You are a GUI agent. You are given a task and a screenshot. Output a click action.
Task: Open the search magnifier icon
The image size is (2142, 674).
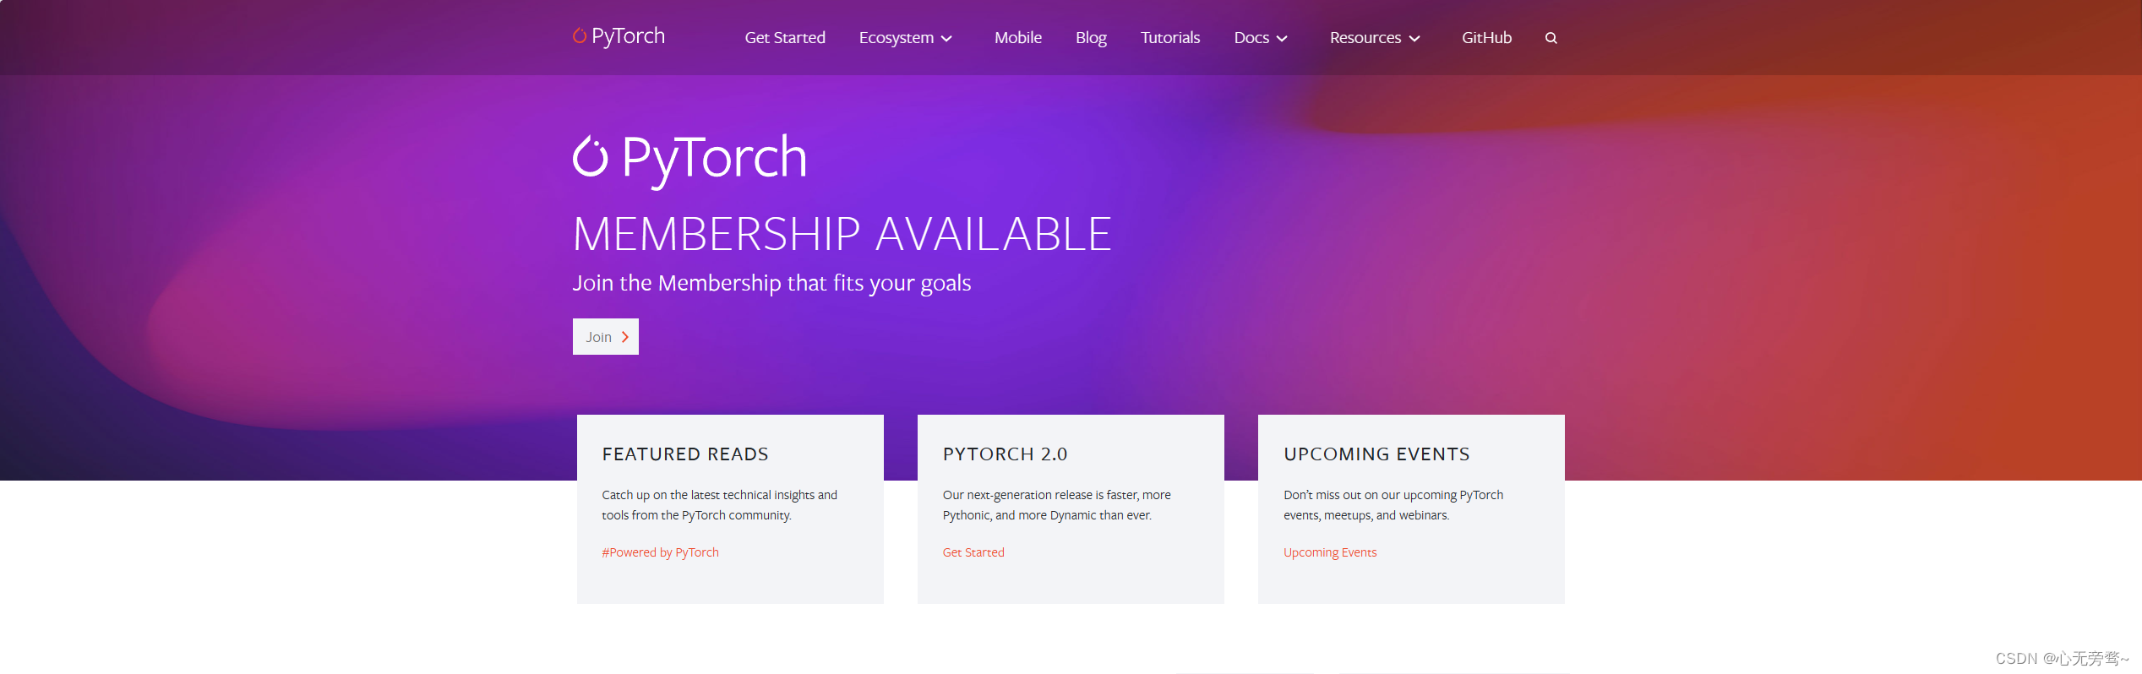pyautogui.click(x=1551, y=38)
